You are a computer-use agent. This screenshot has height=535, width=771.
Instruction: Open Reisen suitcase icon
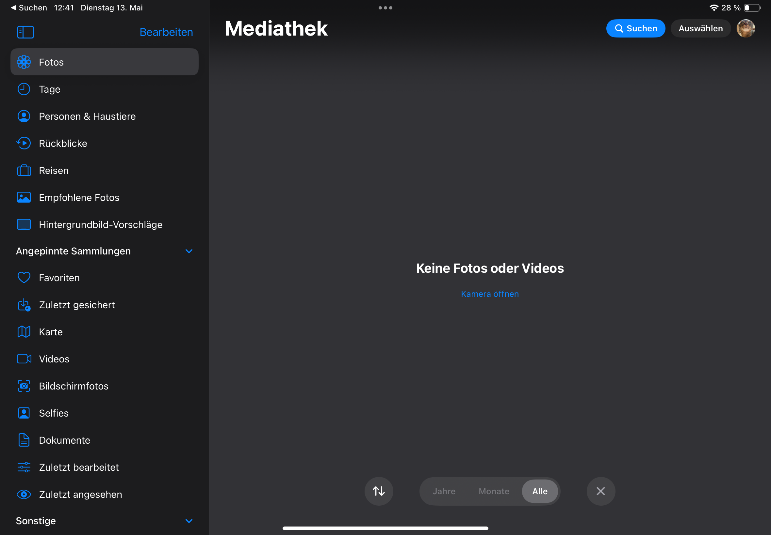tap(24, 170)
